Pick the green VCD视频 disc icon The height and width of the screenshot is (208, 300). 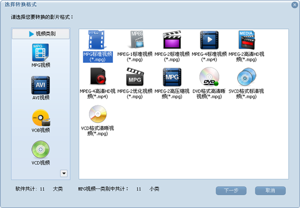point(40,150)
